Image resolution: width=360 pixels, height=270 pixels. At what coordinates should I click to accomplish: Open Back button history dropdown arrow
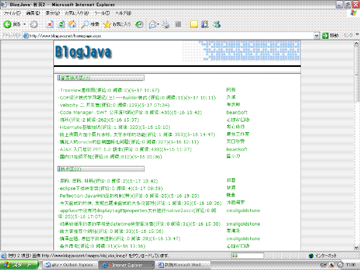coord(24,24)
